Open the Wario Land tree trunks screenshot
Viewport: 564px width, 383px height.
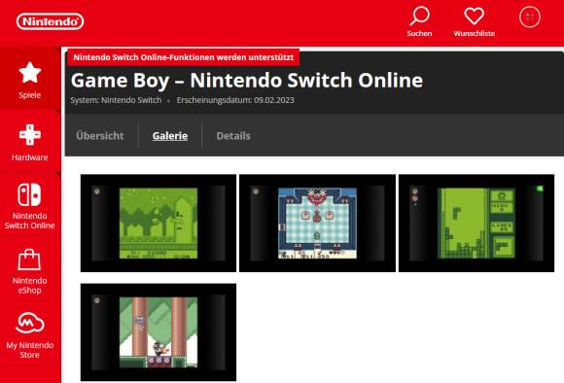coord(159,331)
